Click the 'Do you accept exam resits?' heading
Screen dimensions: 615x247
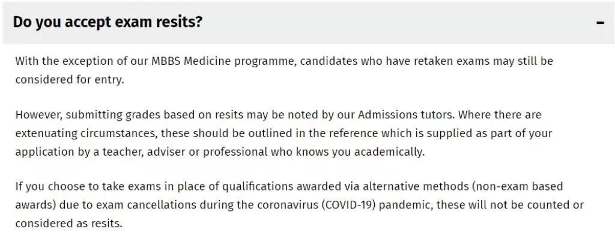108,22
